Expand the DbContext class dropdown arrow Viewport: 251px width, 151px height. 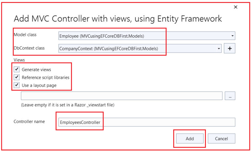click(219, 48)
